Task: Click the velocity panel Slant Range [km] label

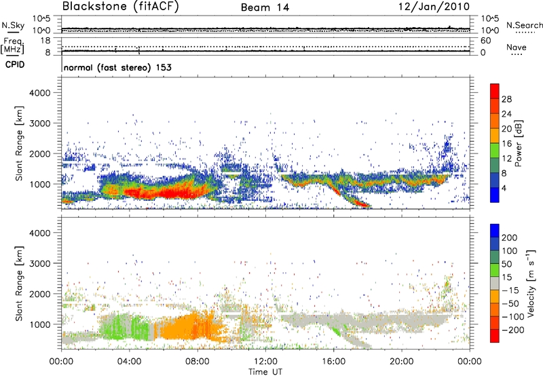Action: click(19, 283)
